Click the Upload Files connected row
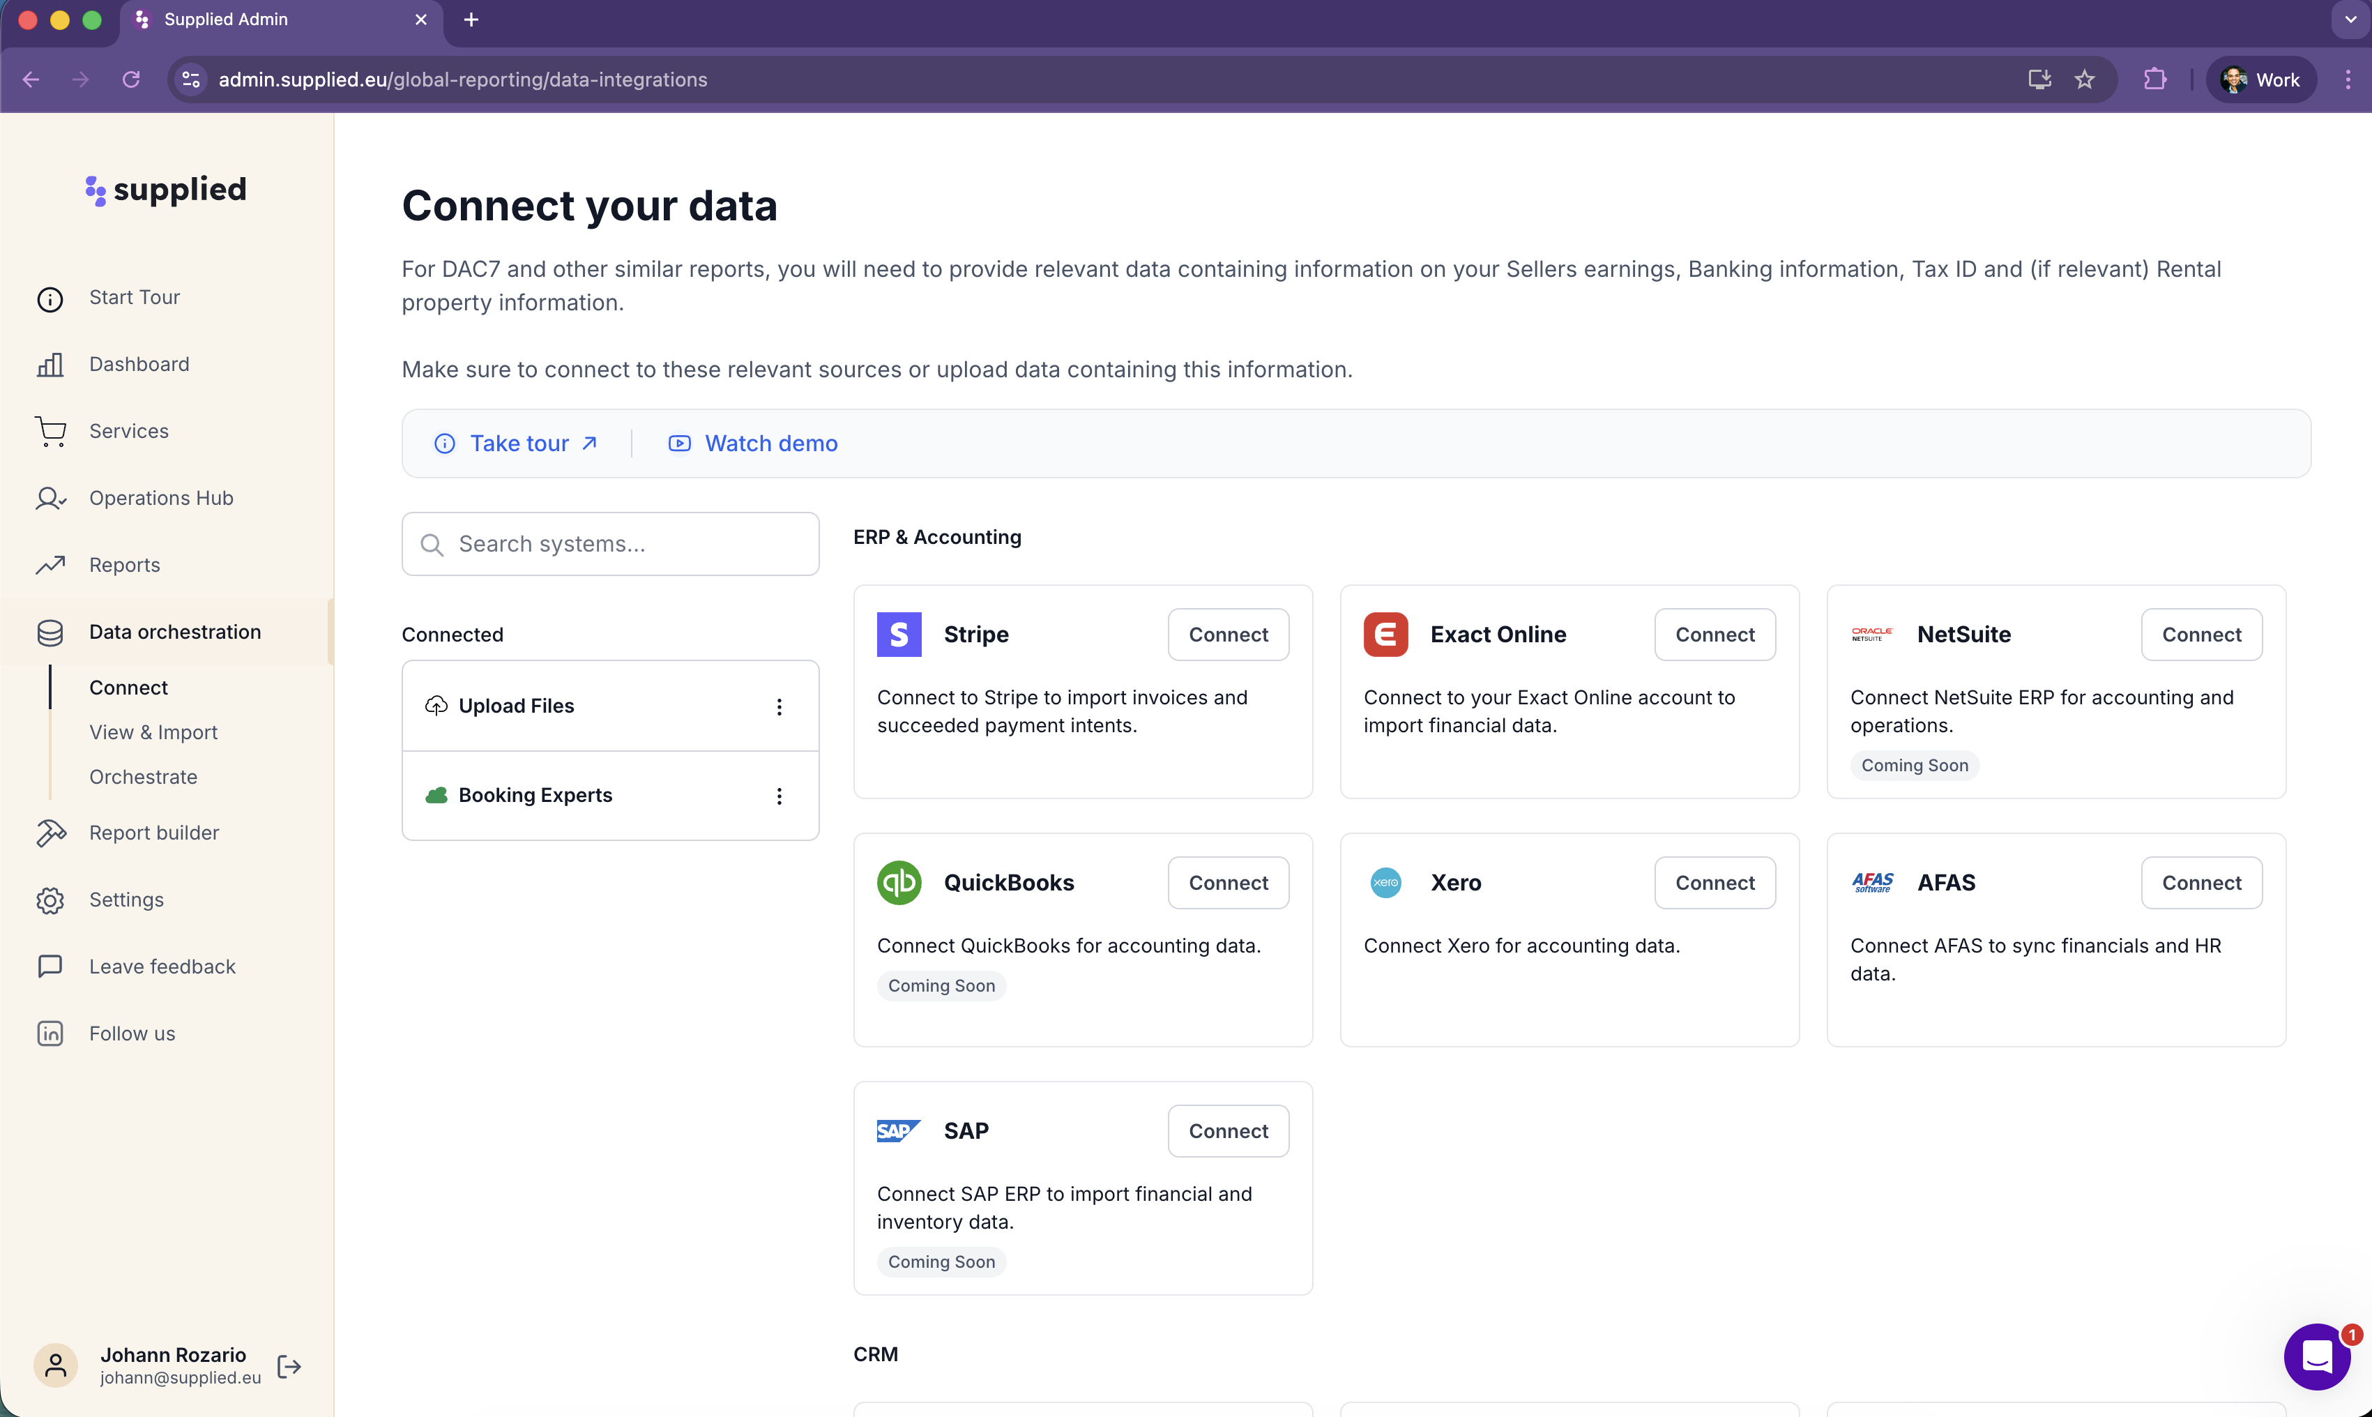 [x=610, y=706]
